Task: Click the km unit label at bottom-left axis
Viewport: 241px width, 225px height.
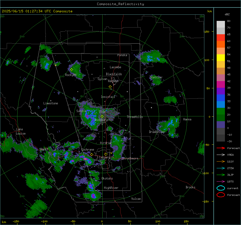Action: coord(4,222)
